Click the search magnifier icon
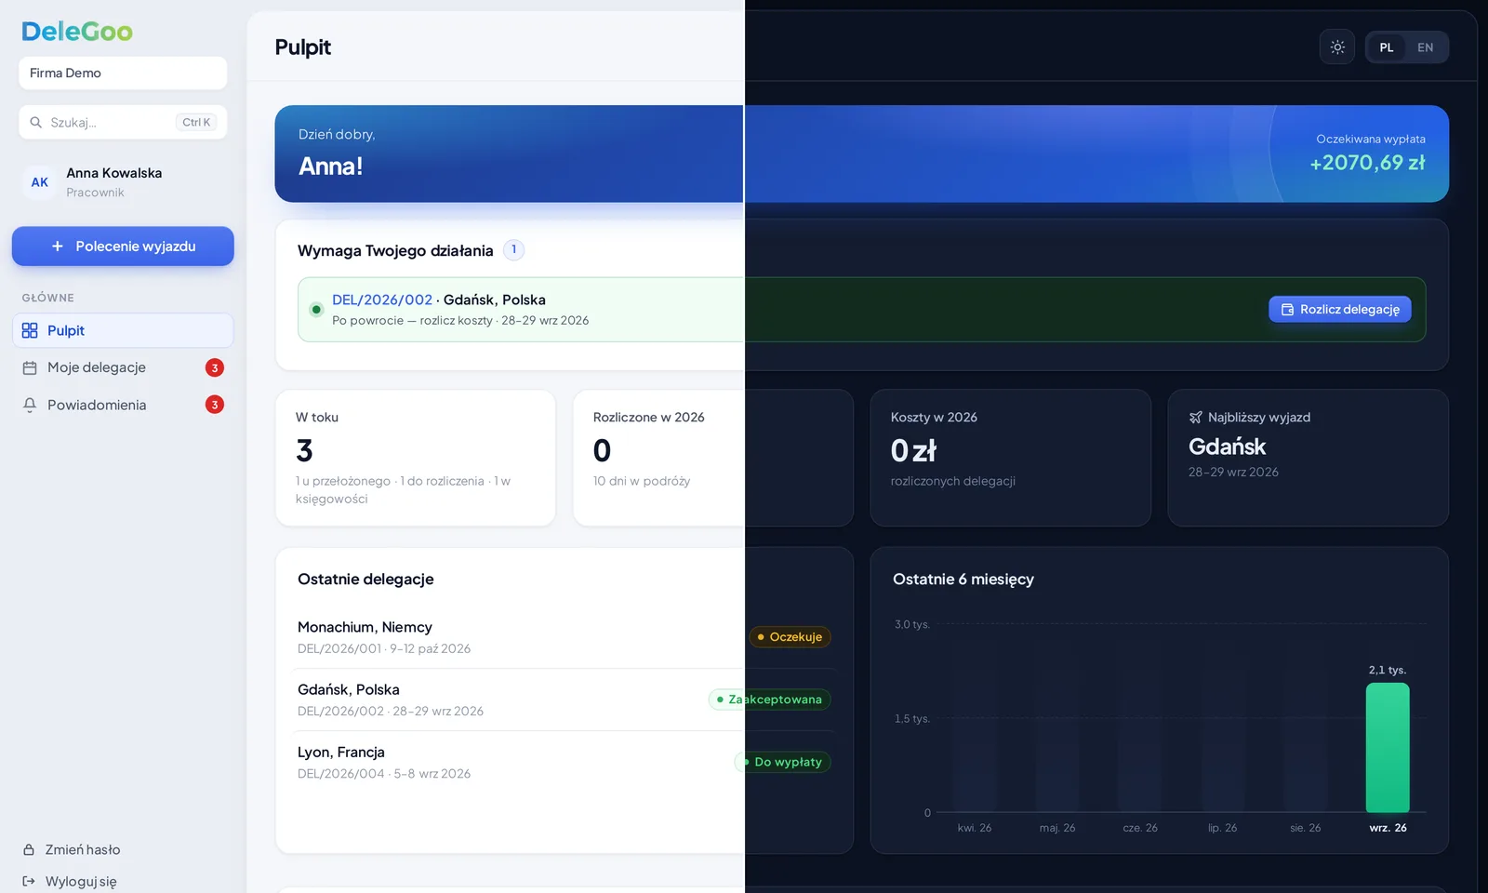Image resolution: width=1488 pixels, height=893 pixels. click(35, 122)
